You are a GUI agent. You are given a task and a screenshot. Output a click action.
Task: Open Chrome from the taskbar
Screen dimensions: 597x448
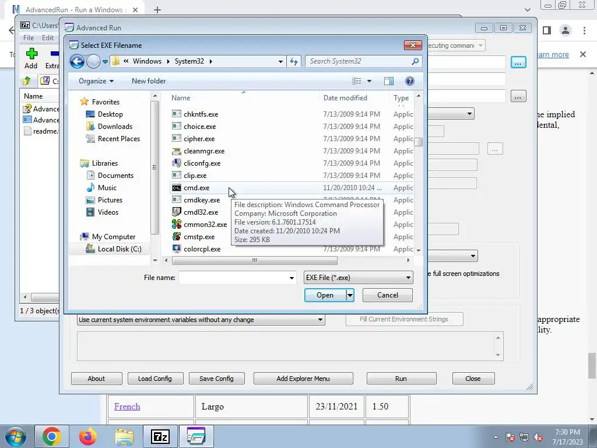(52, 436)
